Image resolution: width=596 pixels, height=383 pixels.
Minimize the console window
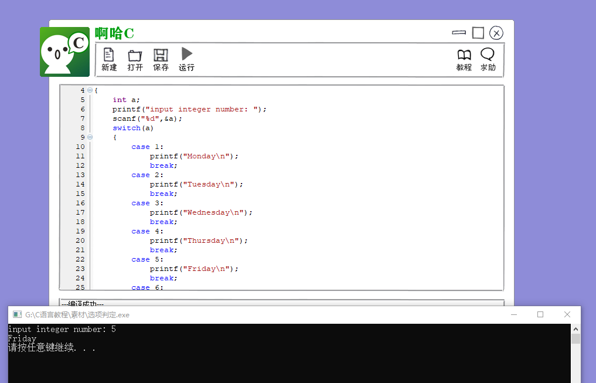click(514, 314)
